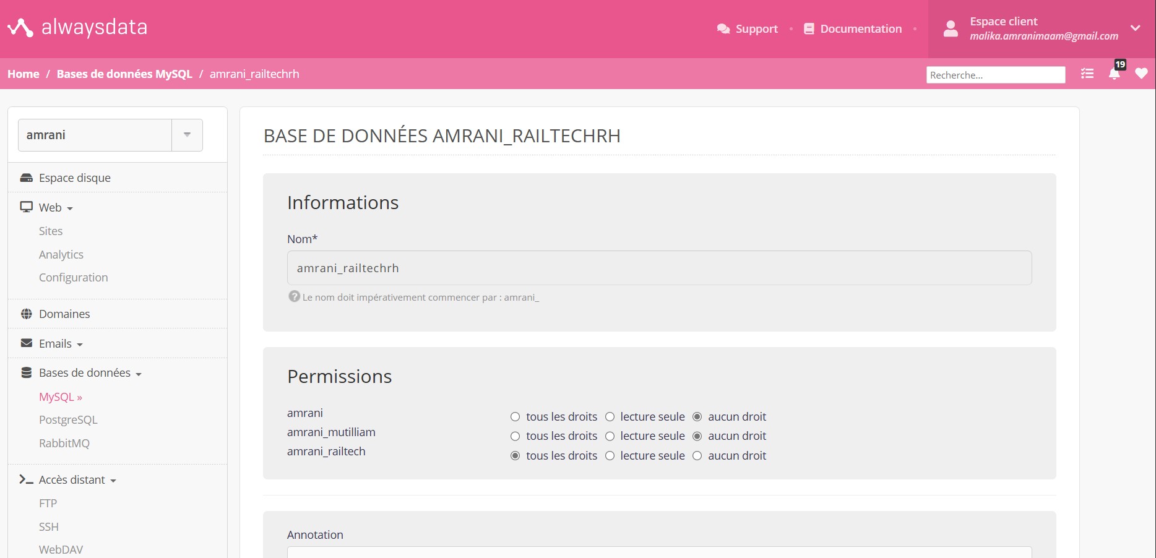The image size is (1156, 558).
Task: Open the PostgreSQL item
Action: point(68,419)
